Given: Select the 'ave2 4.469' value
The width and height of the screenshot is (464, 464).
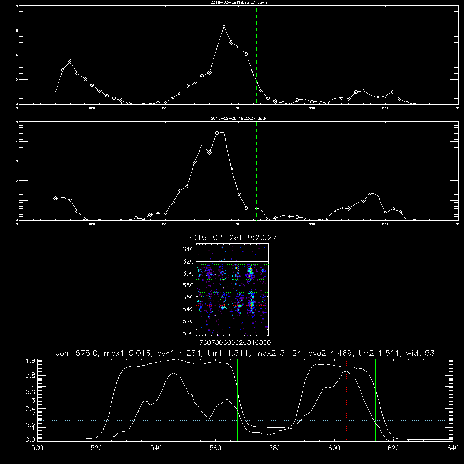Looking at the screenshot, I should [x=331, y=353].
